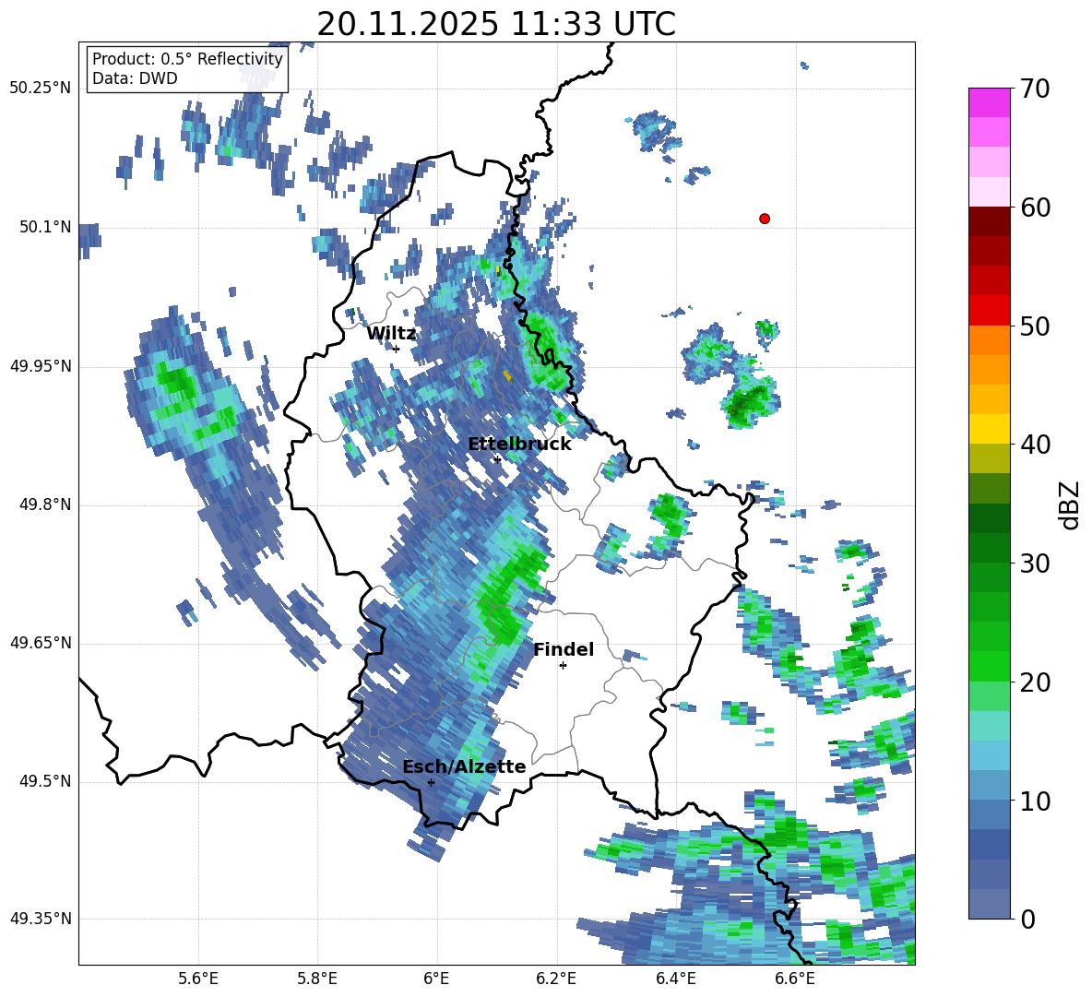This screenshot has height=997, width=1092.
Task: Click the 5.6°E longitude label
Action: click(x=198, y=979)
